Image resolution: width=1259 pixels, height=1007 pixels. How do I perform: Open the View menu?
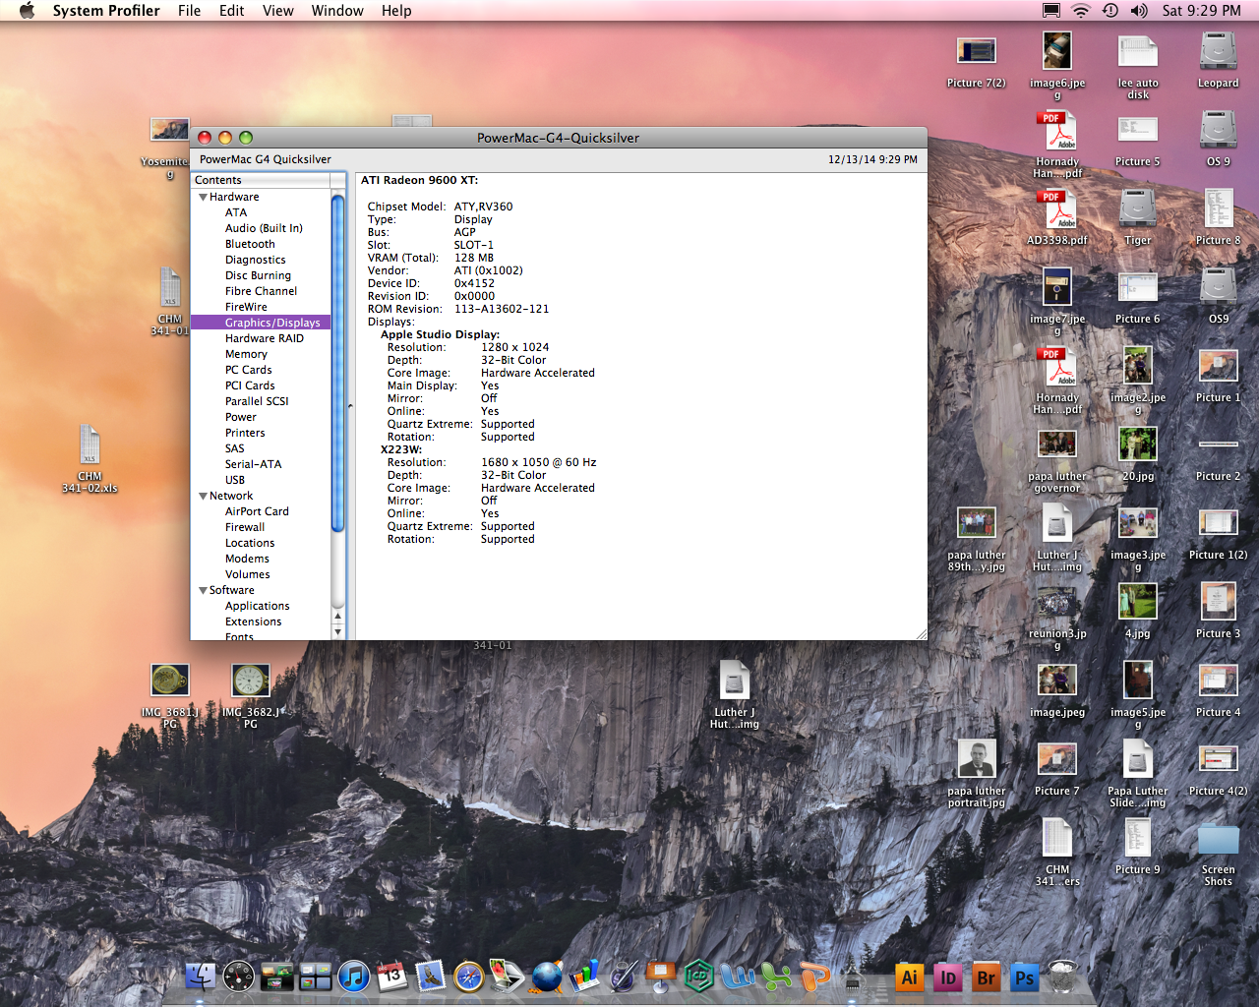[277, 11]
